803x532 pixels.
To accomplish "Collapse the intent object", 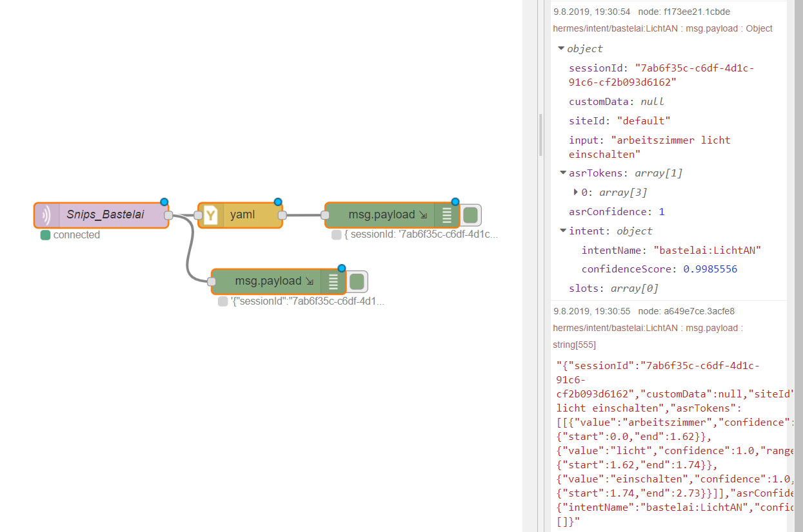I will click(x=562, y=231).
